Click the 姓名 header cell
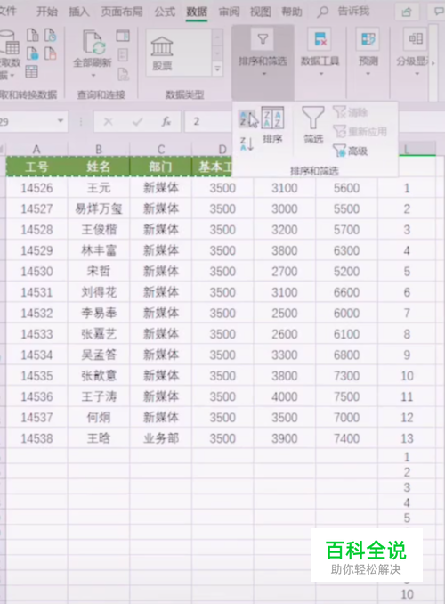The image size is (445, 604). click(99, 167)
